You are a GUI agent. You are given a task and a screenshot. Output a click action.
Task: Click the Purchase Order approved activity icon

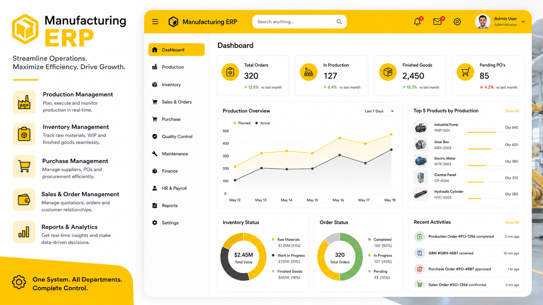[x=419, y=269]
